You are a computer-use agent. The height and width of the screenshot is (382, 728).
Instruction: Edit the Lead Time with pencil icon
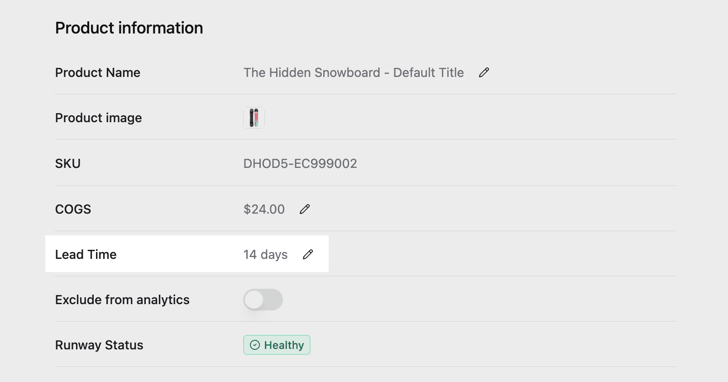pyautogui.click(x=308, y=254)
